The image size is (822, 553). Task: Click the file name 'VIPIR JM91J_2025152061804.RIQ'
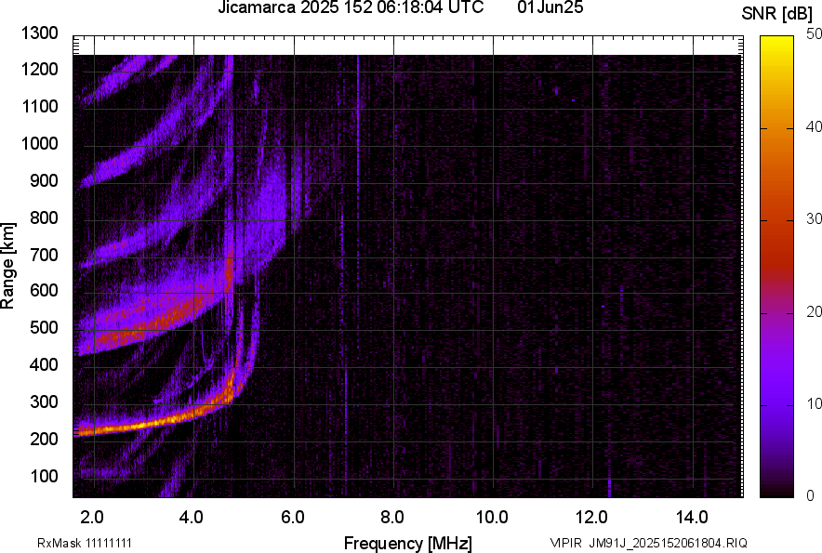click(649, 543)
